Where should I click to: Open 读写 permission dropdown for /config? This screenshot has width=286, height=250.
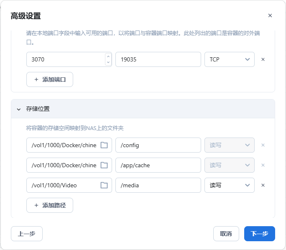(x=229, y=145)
